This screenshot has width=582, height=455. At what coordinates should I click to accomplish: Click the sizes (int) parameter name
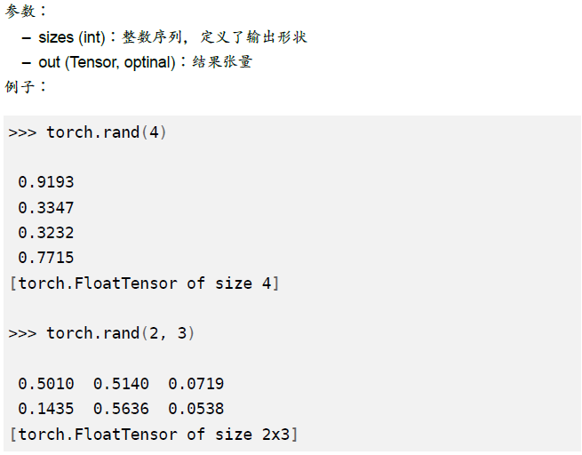pyautogui.click(x=72, y=37)
